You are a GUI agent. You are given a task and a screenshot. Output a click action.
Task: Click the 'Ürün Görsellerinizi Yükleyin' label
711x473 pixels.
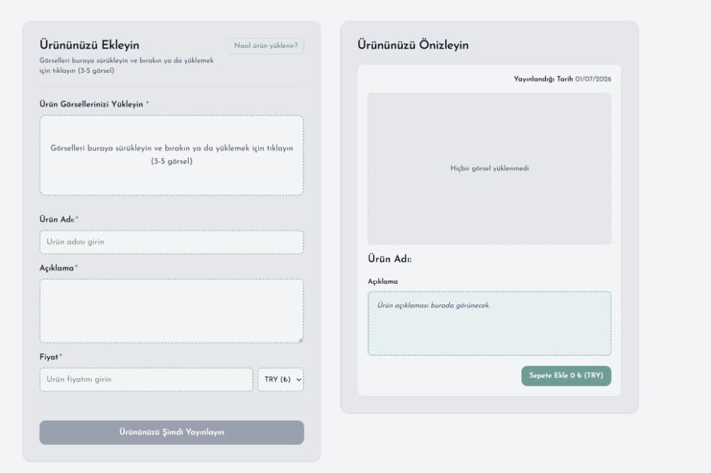click(91, 104)
